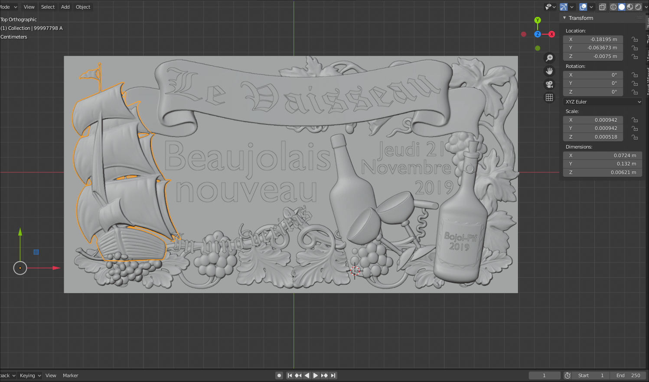Lock Location Z transform
Screen dimensions: 649x382
(635, 57)
